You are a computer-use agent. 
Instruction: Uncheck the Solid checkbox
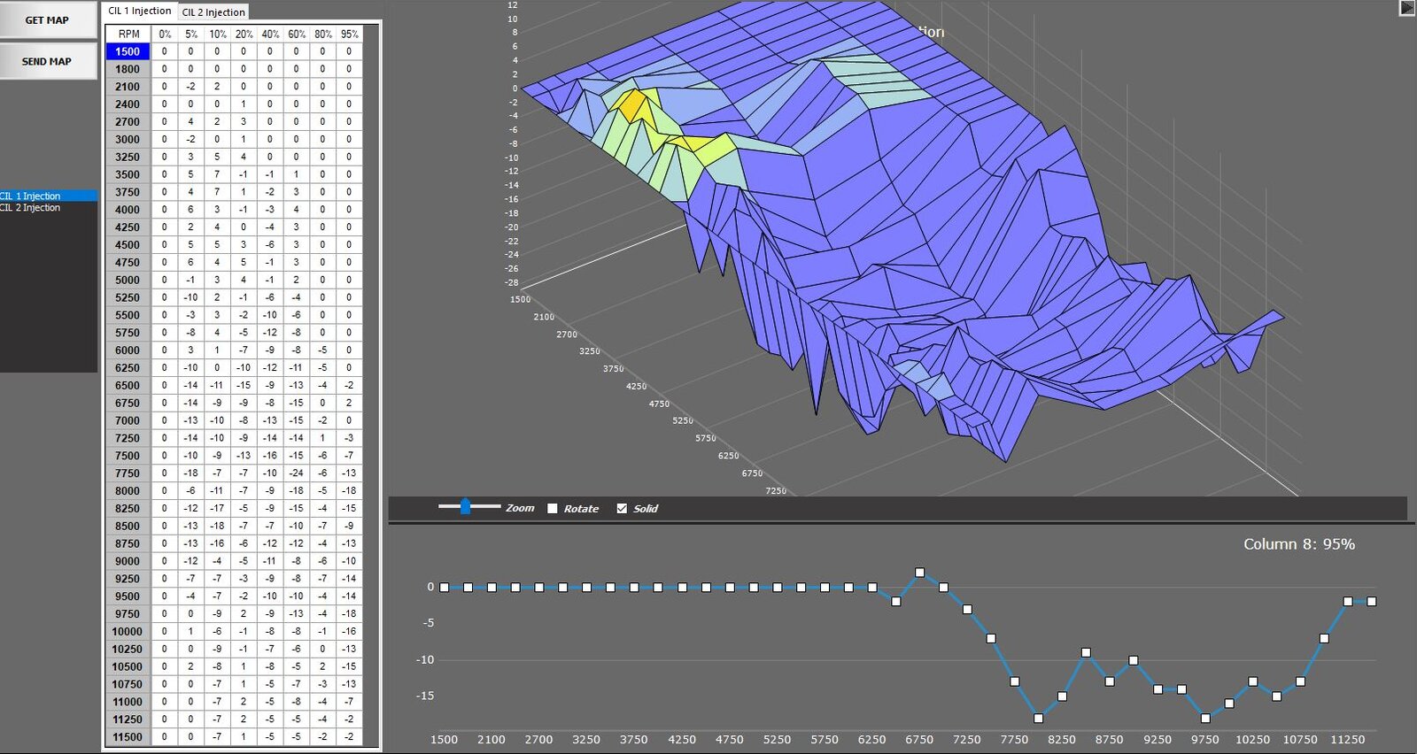(x=622, y=509)
